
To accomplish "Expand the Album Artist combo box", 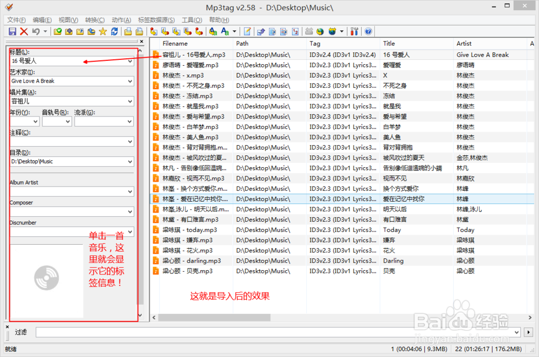I will [x=130, y=191].
